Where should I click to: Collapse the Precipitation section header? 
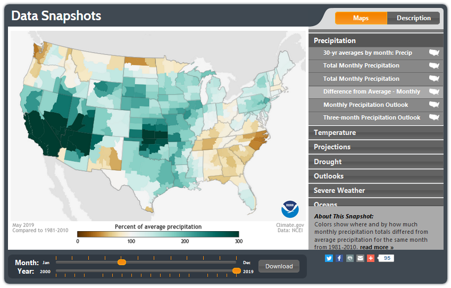(x=375, y=40)
